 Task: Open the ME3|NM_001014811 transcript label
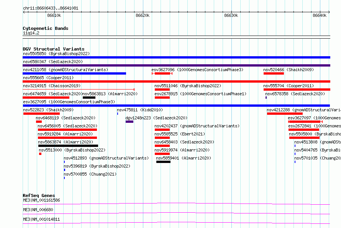point(41,219)
